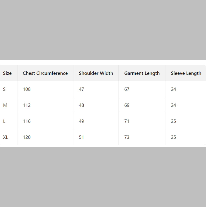Select the L size cell

coord(4,121)
